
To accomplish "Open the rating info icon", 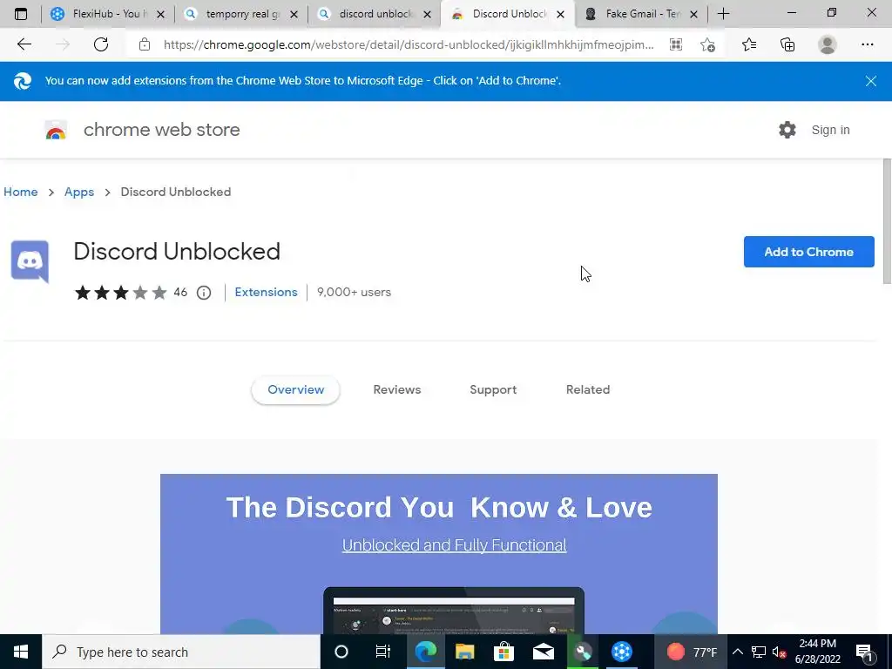I will click(x=204, y=293).
